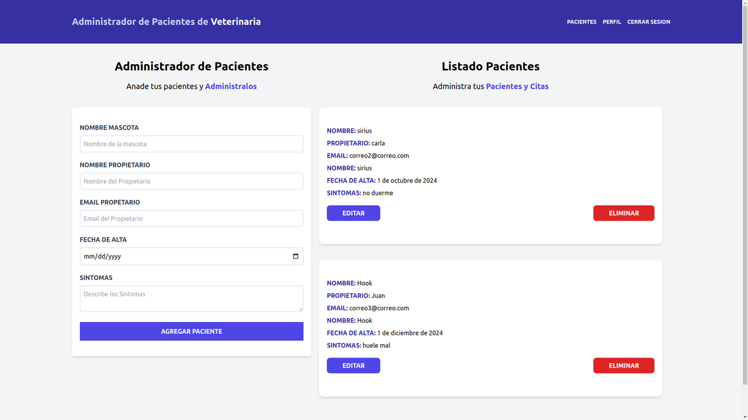The height and width of the screenshot is (420, 748).
Task: Click the NOMBRE PROPIETARIO label
Action: pos(115,165)
